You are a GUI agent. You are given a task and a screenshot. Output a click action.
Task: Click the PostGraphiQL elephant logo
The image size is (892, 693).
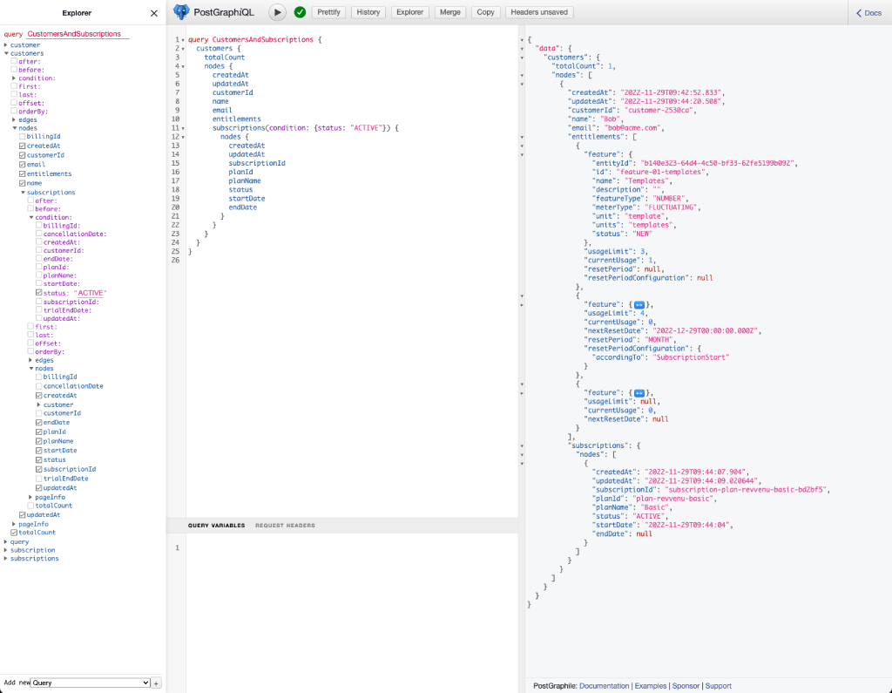[x=181, y=12]
